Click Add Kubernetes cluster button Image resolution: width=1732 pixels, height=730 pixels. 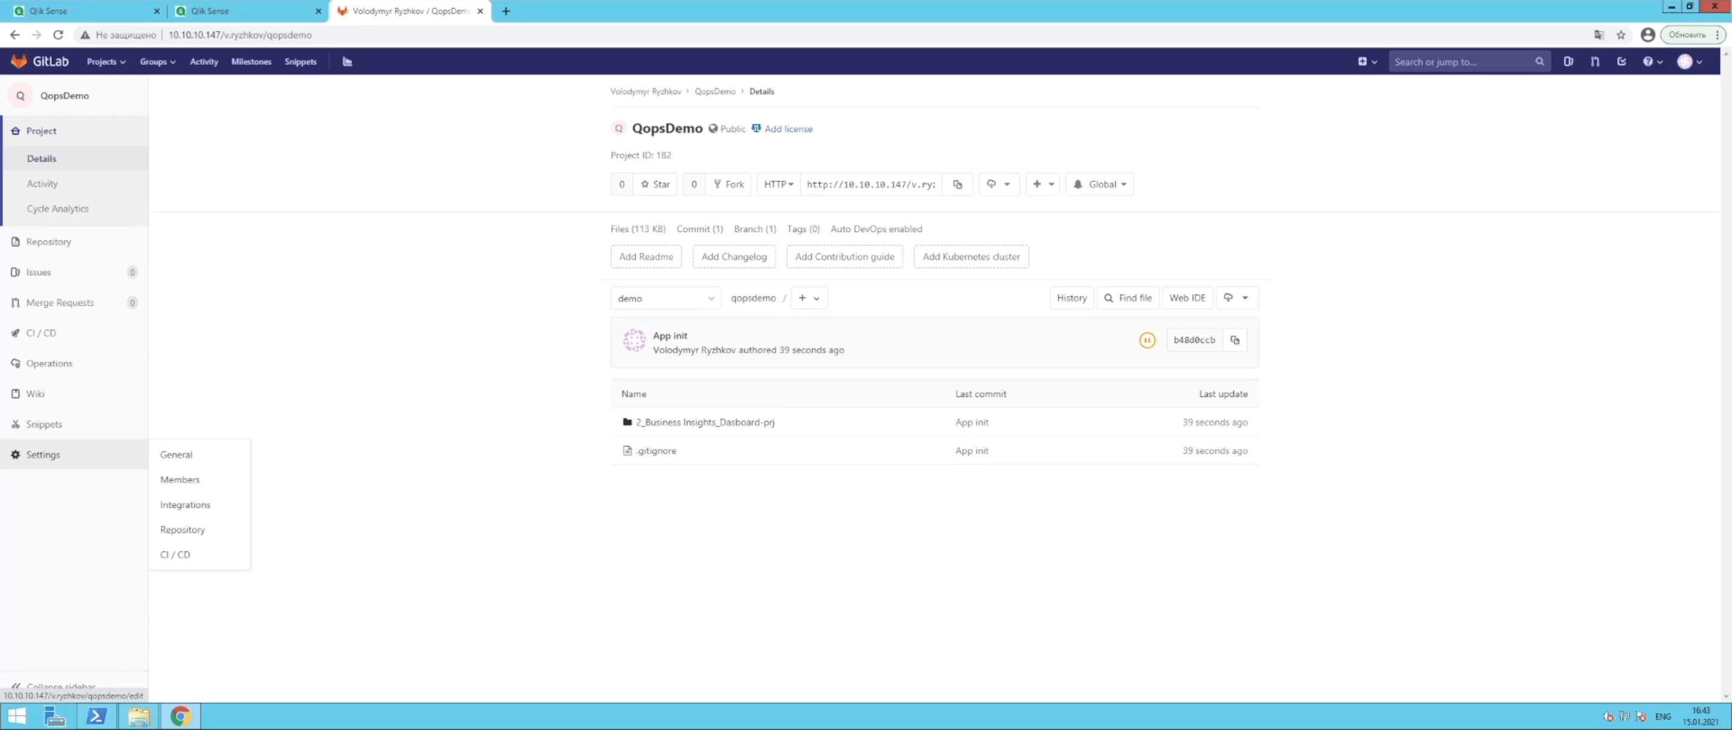coord(971,256)
